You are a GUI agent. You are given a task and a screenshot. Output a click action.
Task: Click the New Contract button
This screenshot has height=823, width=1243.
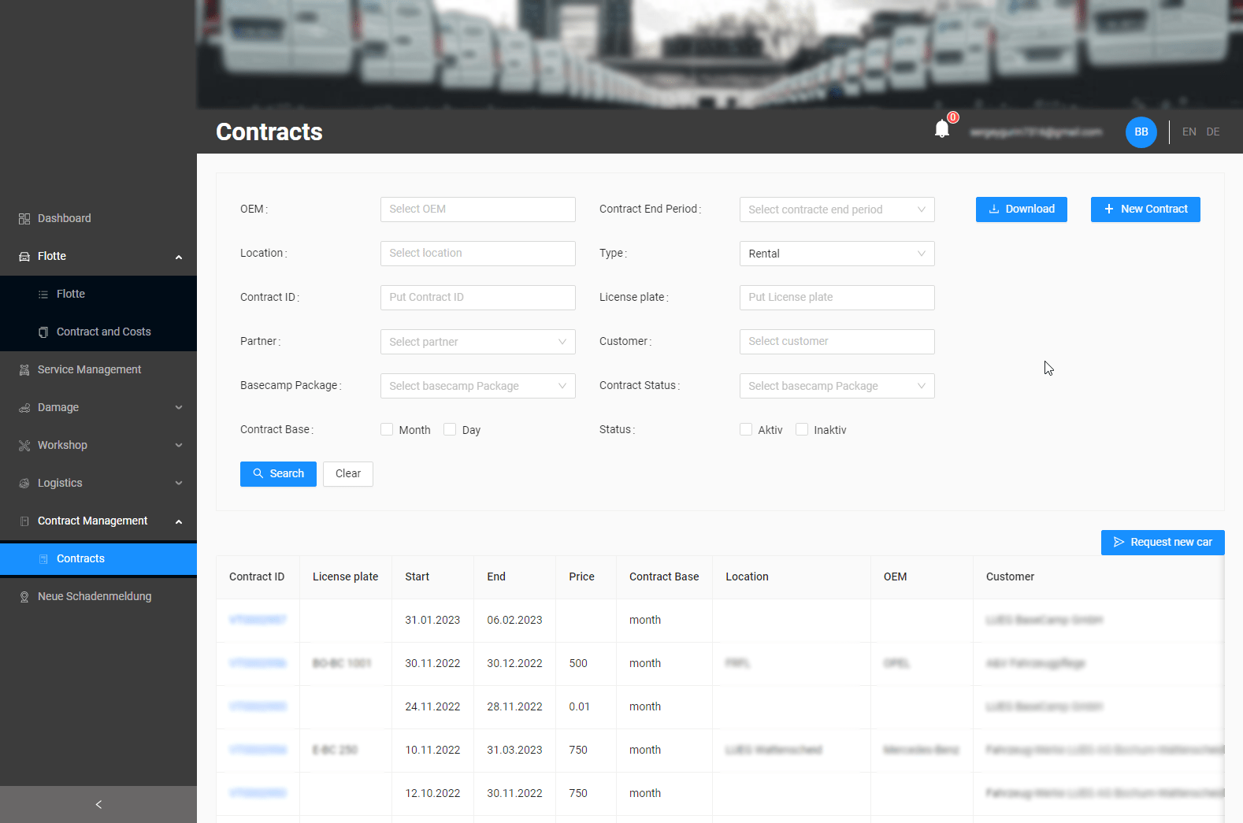pos(1145,209)
